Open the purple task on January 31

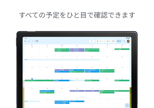click(x=92, y=91)
